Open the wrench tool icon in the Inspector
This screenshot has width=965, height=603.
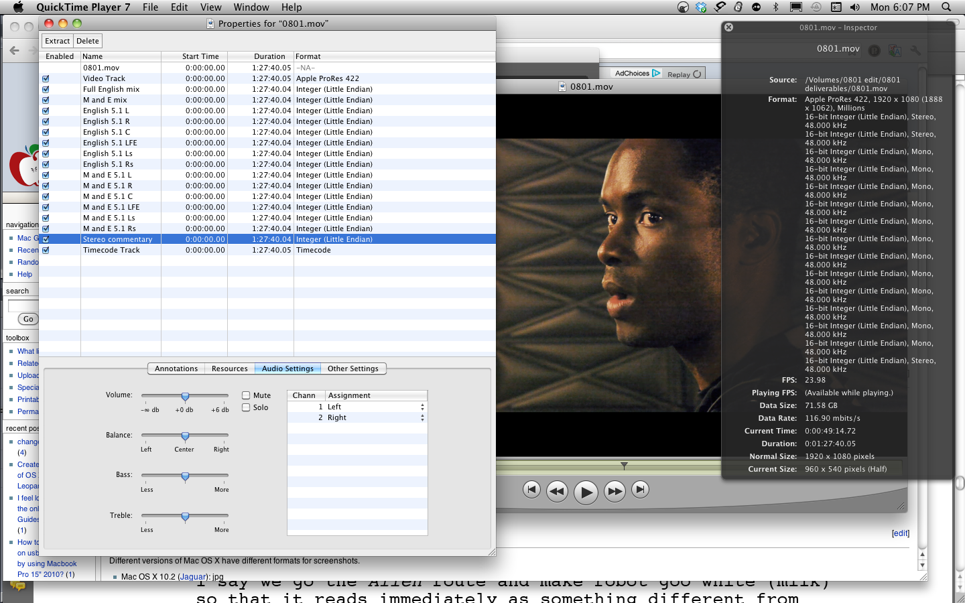coord(916,50)
